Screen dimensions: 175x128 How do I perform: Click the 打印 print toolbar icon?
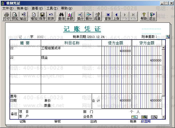point(7,16)
